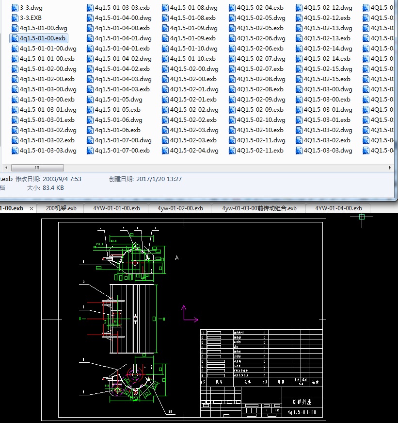
Task: Click the 4q1.5-01-03-03.dwg file icon
Action: (15, 151)
